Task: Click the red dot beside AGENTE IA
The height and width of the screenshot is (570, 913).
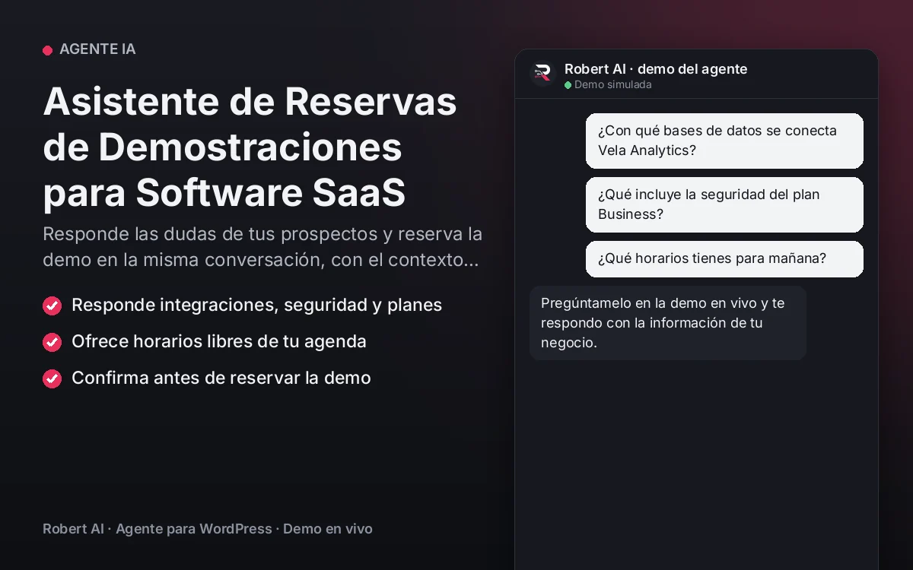Action: pos(47,50)
